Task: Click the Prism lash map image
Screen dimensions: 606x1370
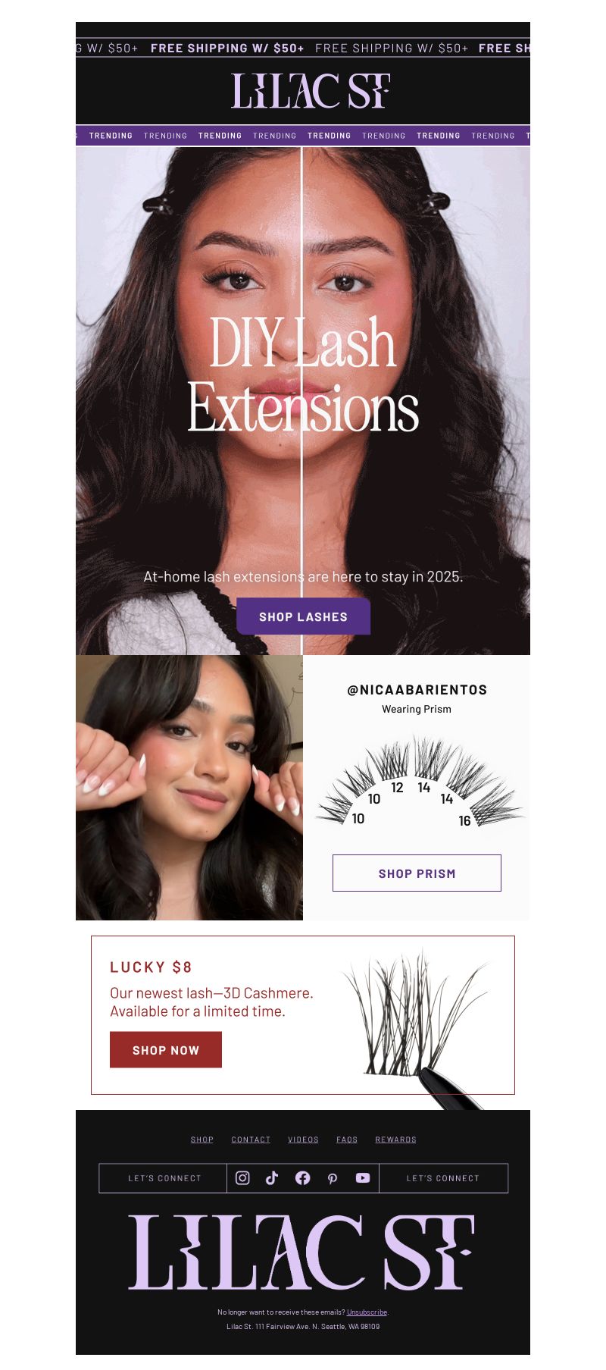Action: pos(419,783)
